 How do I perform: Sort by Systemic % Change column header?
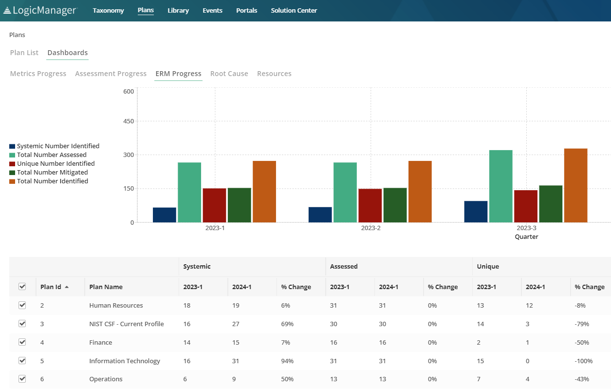click(296, 287)
